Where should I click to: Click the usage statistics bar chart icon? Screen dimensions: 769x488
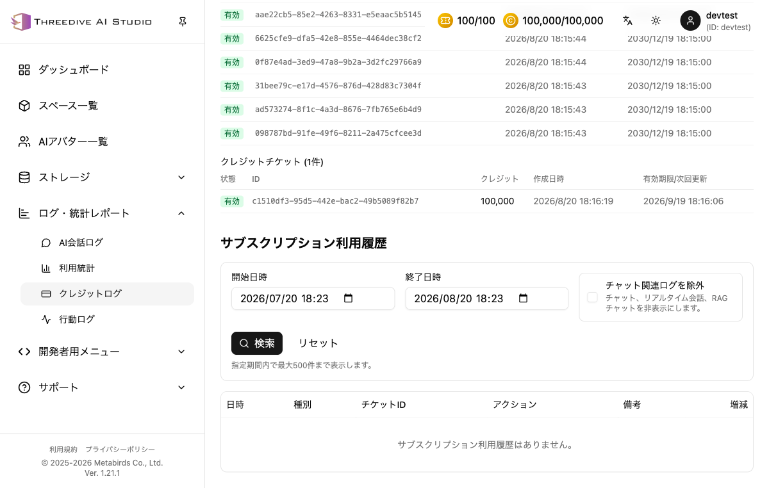pos(46,268)
